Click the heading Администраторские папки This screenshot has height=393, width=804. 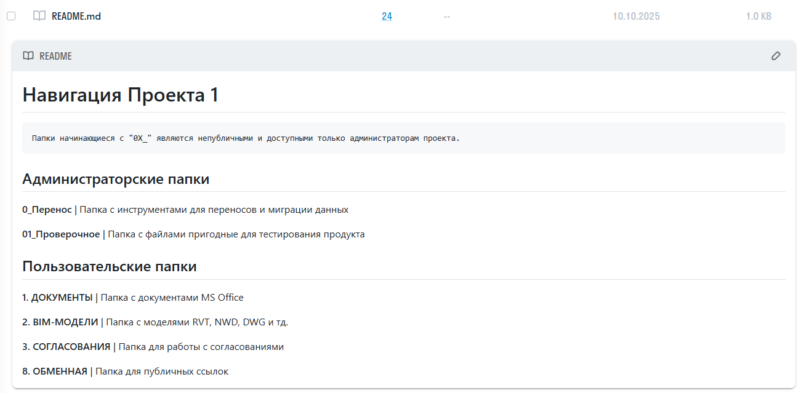click(x=116, y=179)
